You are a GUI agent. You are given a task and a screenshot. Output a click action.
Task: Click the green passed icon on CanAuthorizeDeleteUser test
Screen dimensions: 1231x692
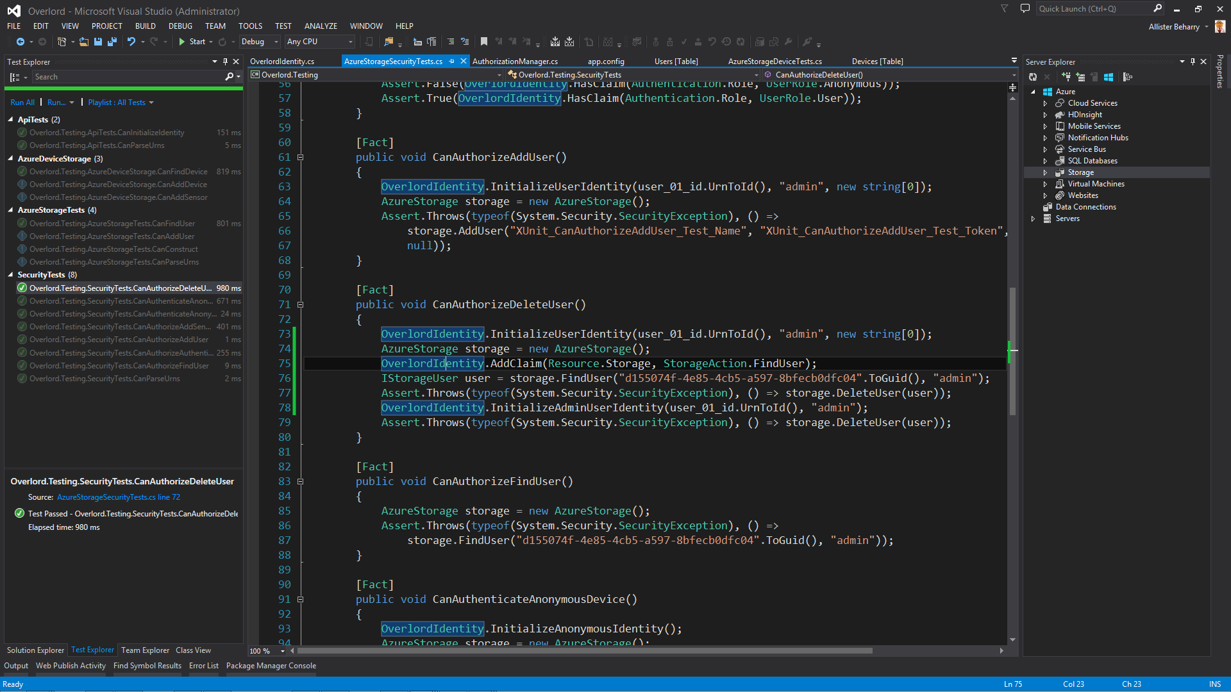[22, 288]
